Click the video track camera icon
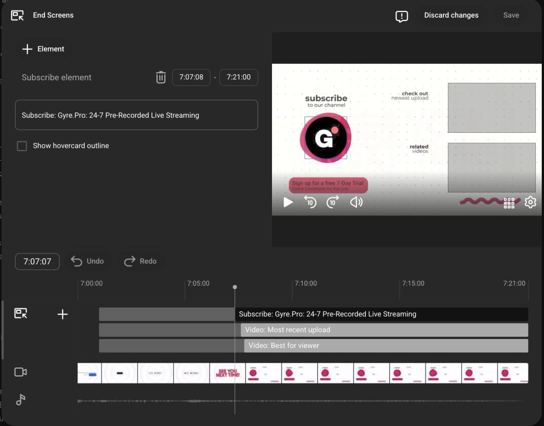 20,372
